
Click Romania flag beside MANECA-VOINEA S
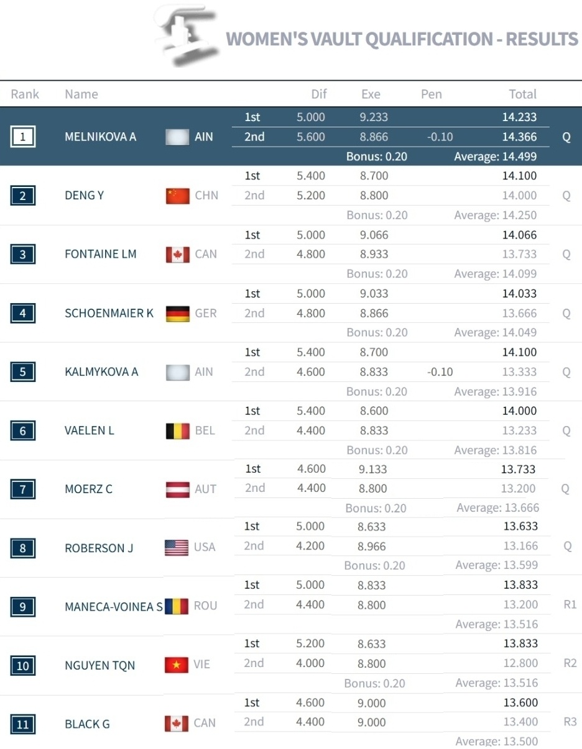point(177,606)
